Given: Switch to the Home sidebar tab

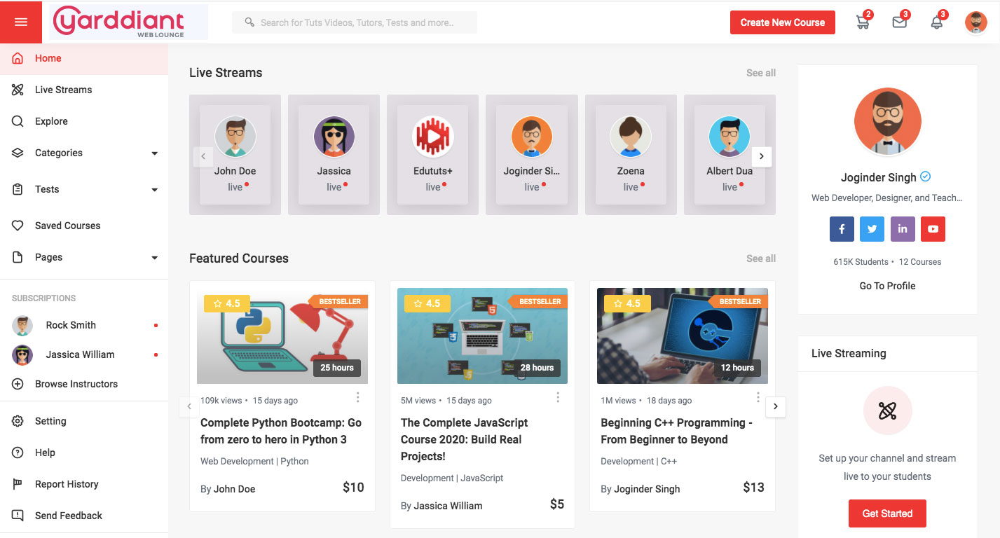Looking at the screenshot, I should (x=48, y=57).
